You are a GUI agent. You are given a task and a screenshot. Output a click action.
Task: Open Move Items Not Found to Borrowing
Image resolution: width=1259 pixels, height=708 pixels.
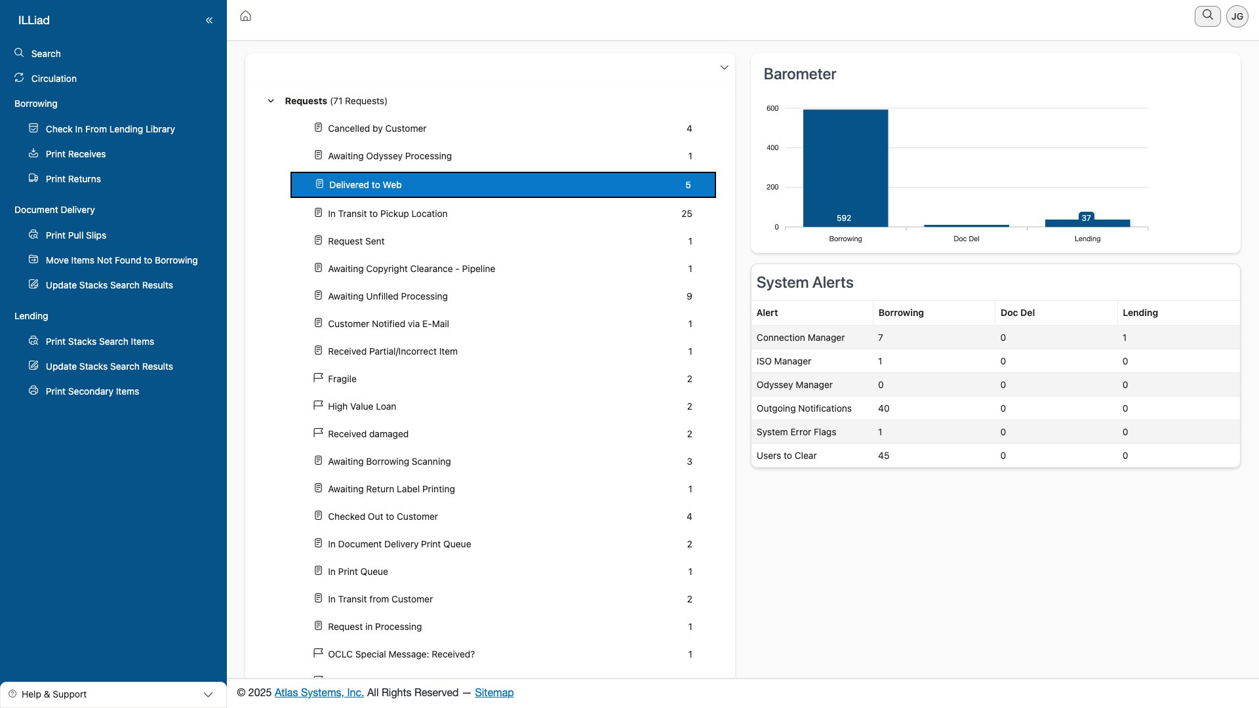(121, 260)
